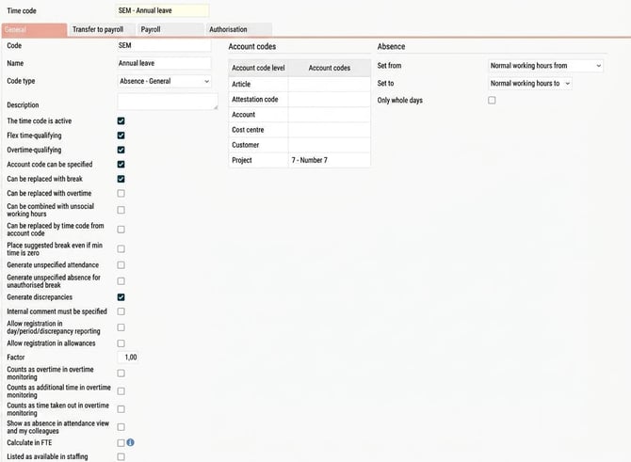Click into the Description text area
Image resolution: width=631 pixels, height=462 pixels.
click(168, 102)
